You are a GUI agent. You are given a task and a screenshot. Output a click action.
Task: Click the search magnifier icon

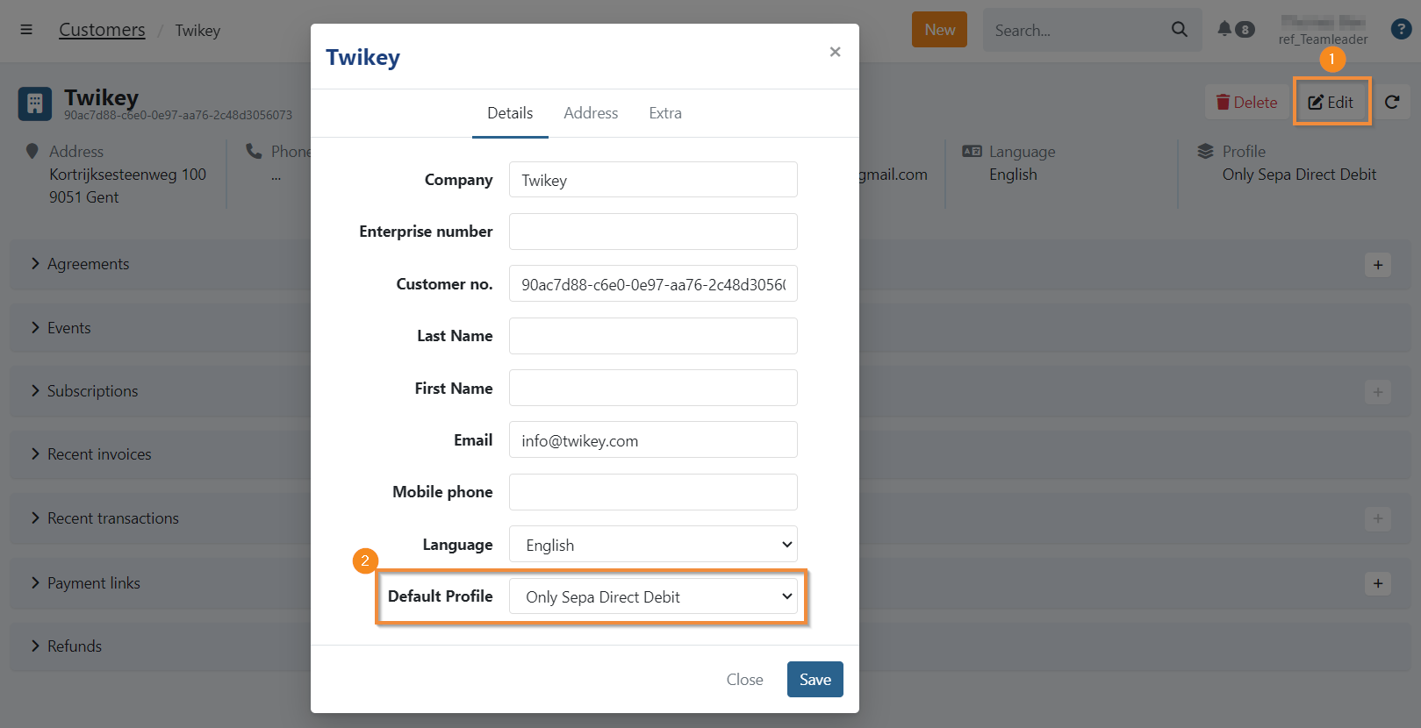coord(1180,30)
